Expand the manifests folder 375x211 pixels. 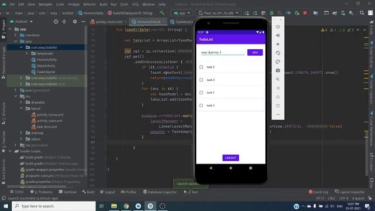pyautogui.click(x=16, y=35)
